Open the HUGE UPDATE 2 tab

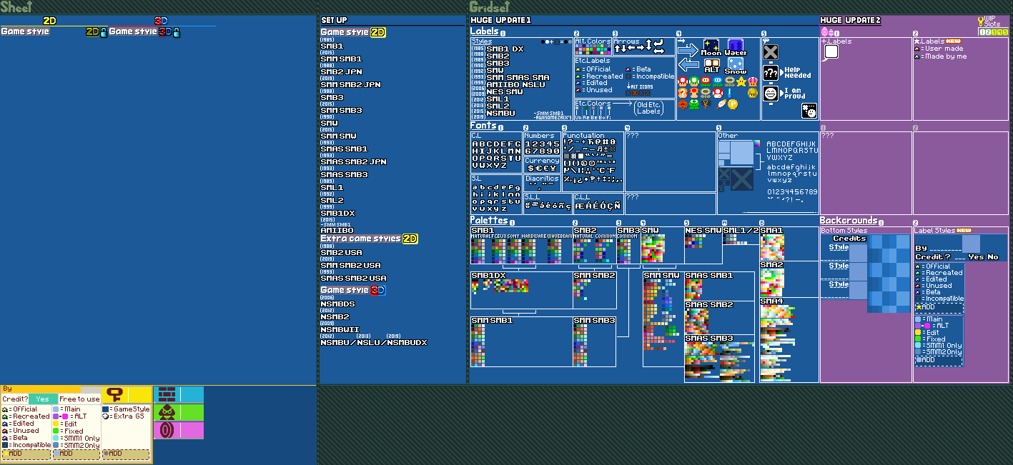[x=851, y=20]
